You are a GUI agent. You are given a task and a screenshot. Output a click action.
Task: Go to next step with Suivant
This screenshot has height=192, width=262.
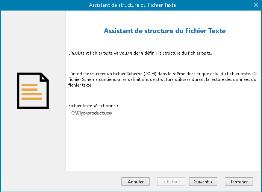[x=203, y=181]
